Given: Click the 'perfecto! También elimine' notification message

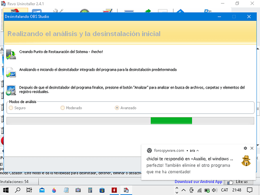Looking at the screenshot, I should tap(188, 168).
